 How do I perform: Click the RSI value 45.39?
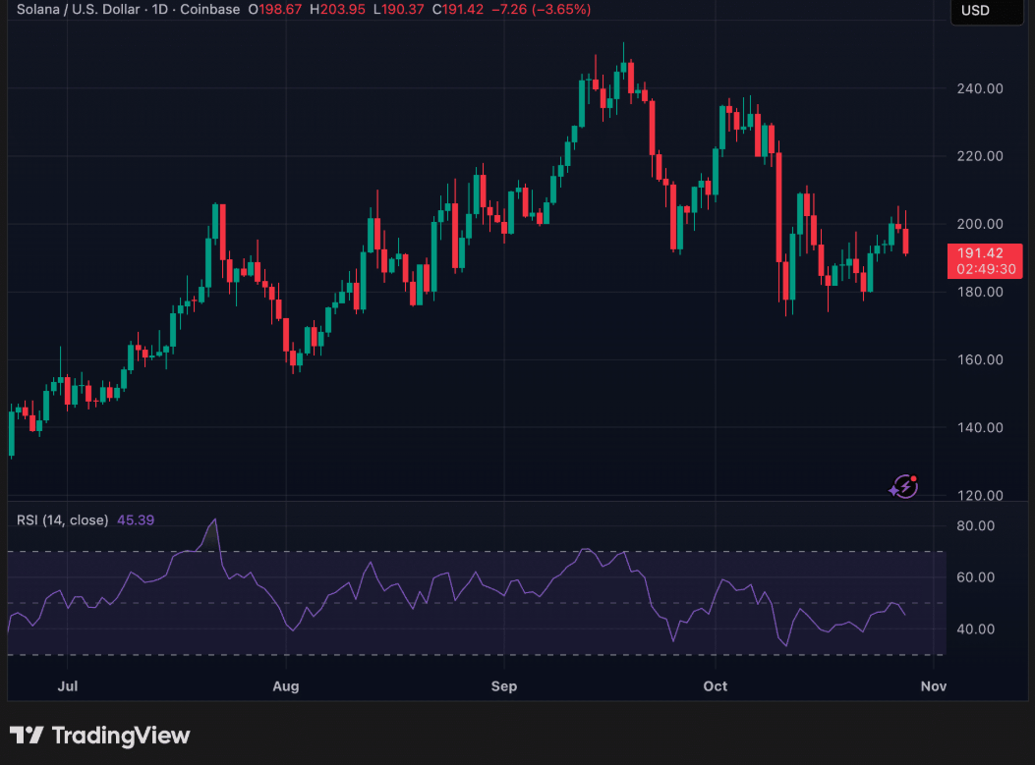(x=136, y=519)
